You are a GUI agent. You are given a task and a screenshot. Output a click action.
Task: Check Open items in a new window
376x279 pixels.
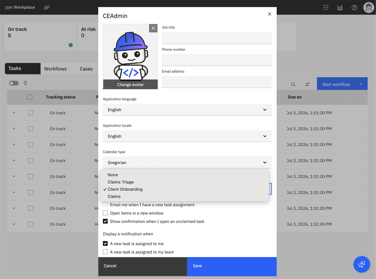pos(105,213)
